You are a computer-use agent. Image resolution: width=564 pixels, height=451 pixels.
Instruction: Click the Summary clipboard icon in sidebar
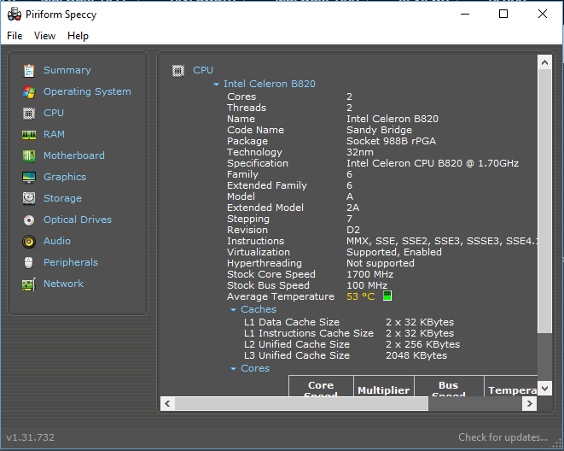29,71
